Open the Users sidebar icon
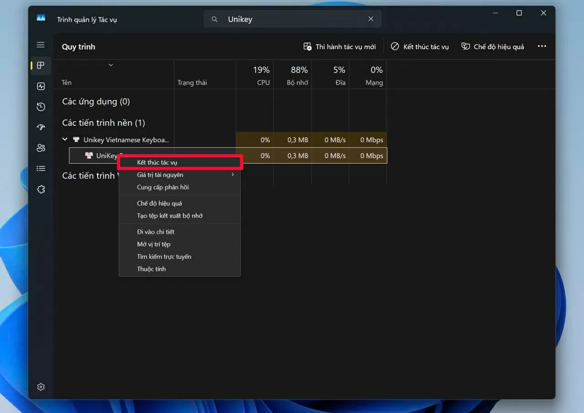Image resolution: width=584 pixels, height=413 pixels. point(41,148)
